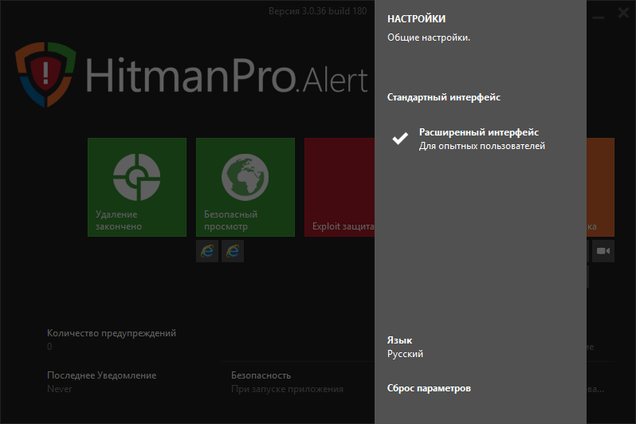Open the Exploit защита red tile
The height and width of the screenshot is (424, 636).
pyautogui.click(x=340, y=187)
